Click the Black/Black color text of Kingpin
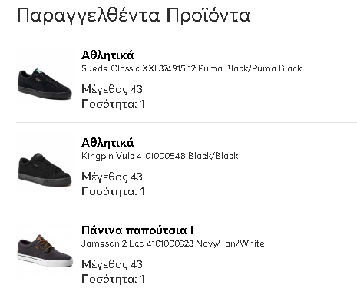This screenshot has height=298, width=357. click(213, 156)
